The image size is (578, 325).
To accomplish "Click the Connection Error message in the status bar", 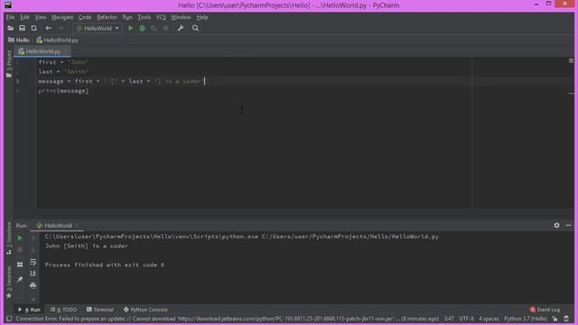I will 227,319.
